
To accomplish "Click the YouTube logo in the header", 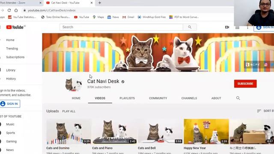I will pos(15,27).
